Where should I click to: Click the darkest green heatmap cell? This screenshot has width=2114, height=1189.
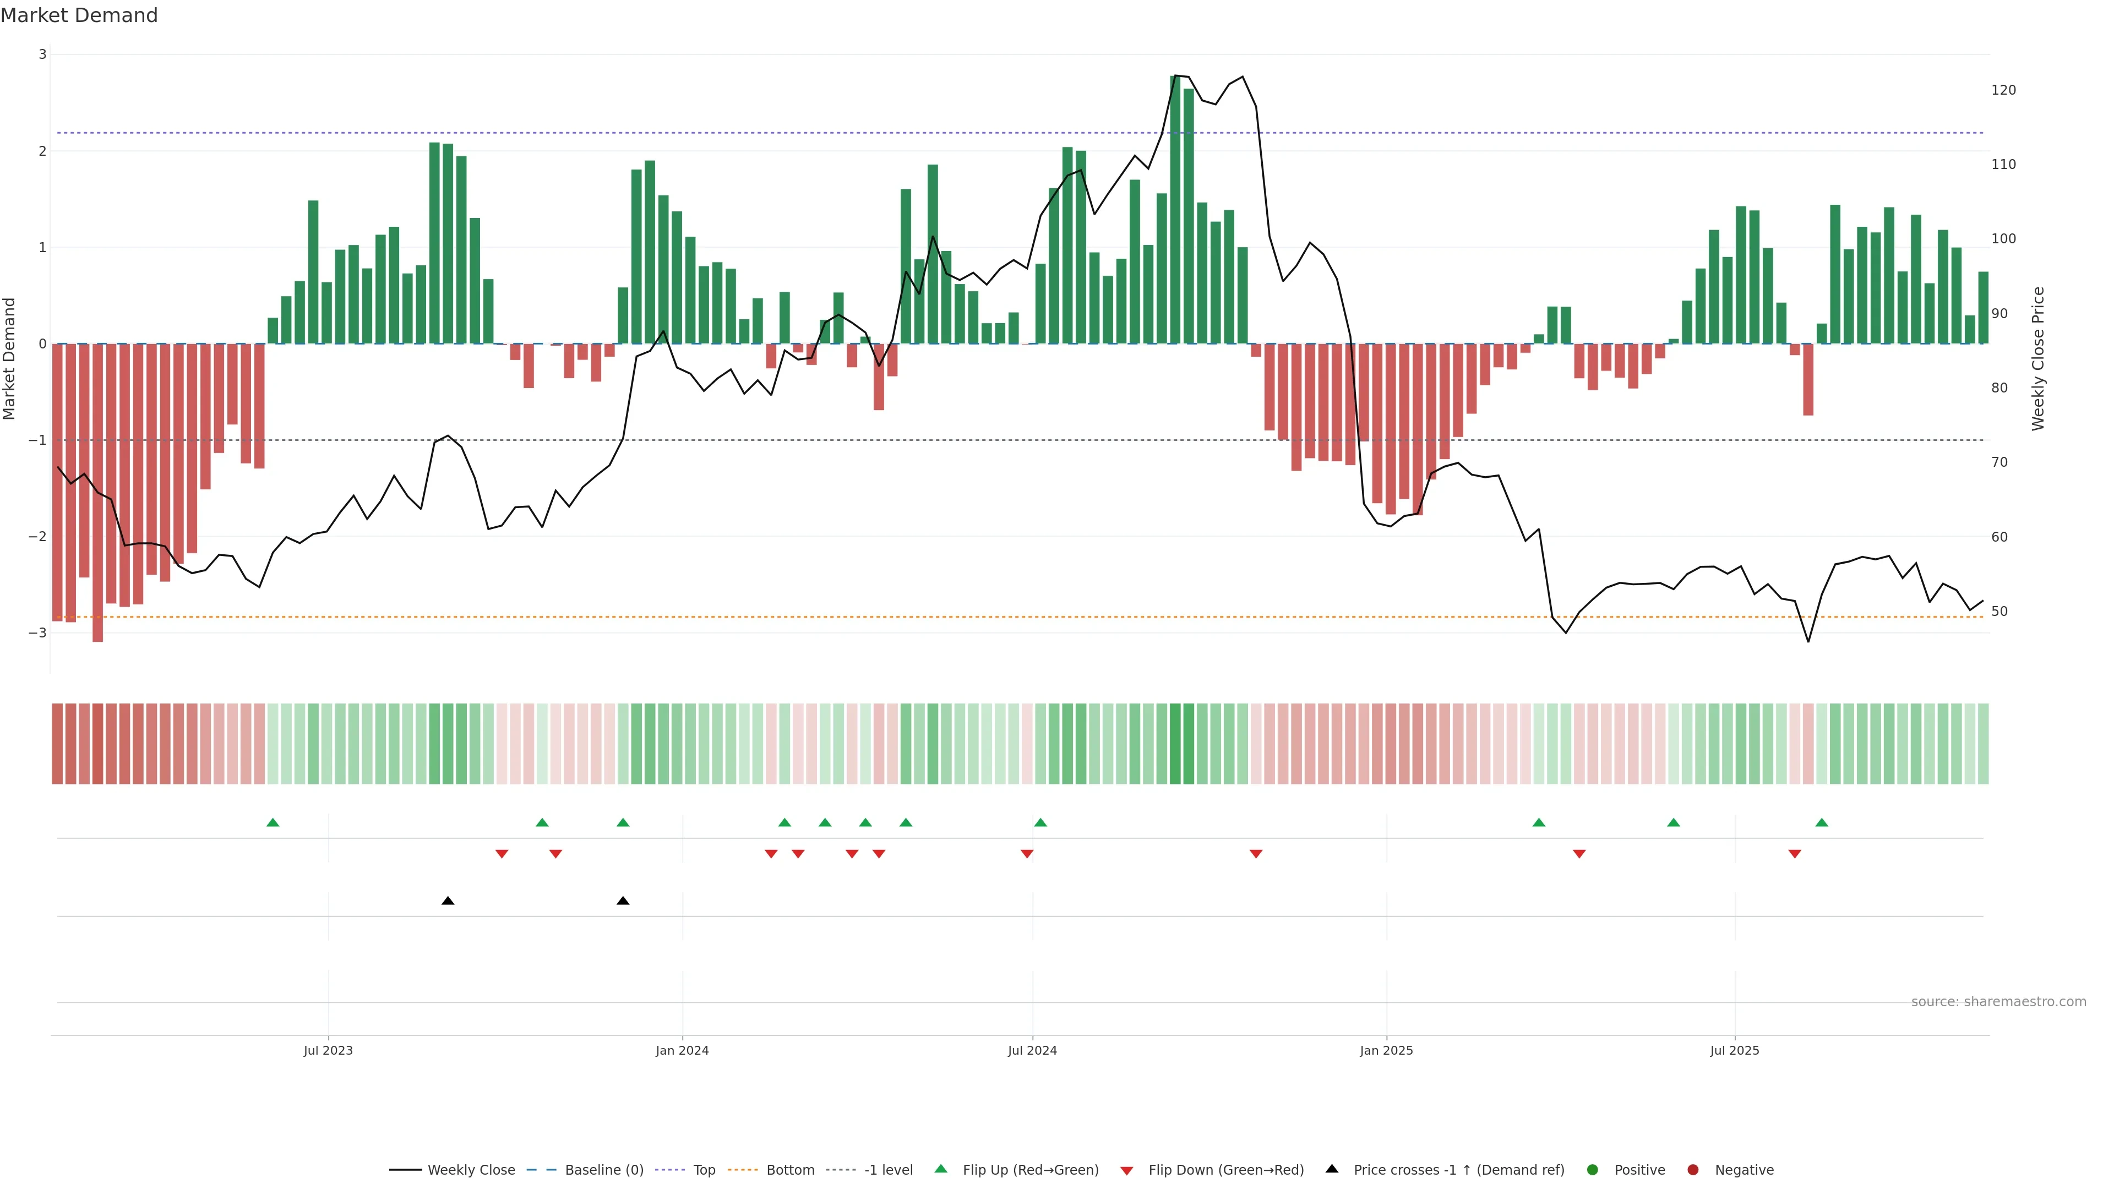(x=1175, y=744)
